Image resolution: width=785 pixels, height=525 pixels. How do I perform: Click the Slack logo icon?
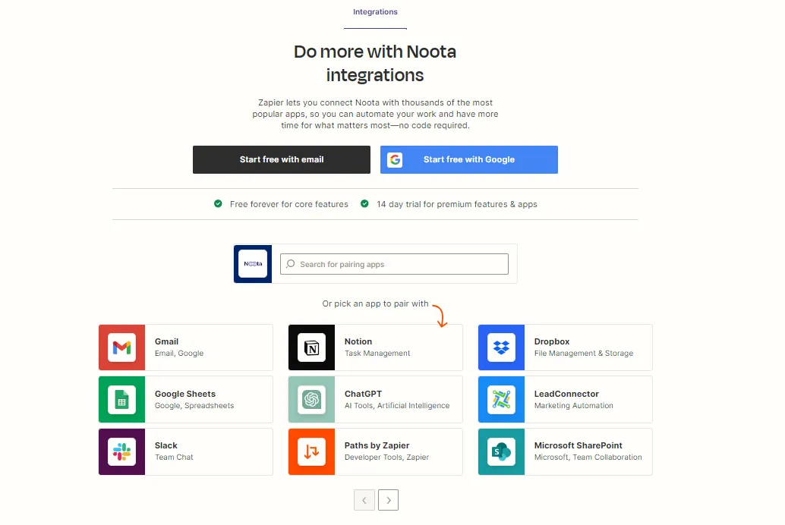pos(121,451)
